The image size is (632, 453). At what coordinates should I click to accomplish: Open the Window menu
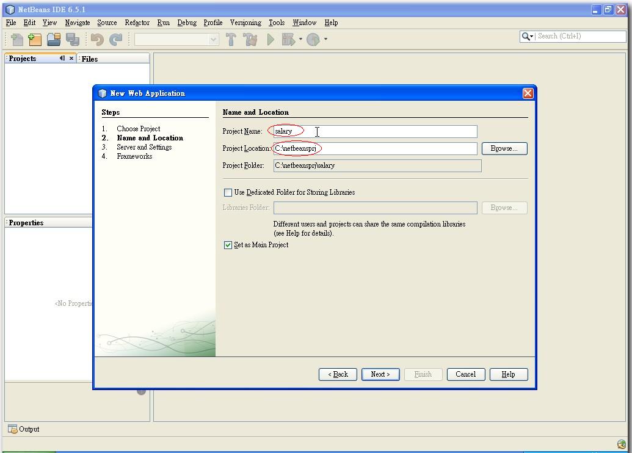pos(304,23)
